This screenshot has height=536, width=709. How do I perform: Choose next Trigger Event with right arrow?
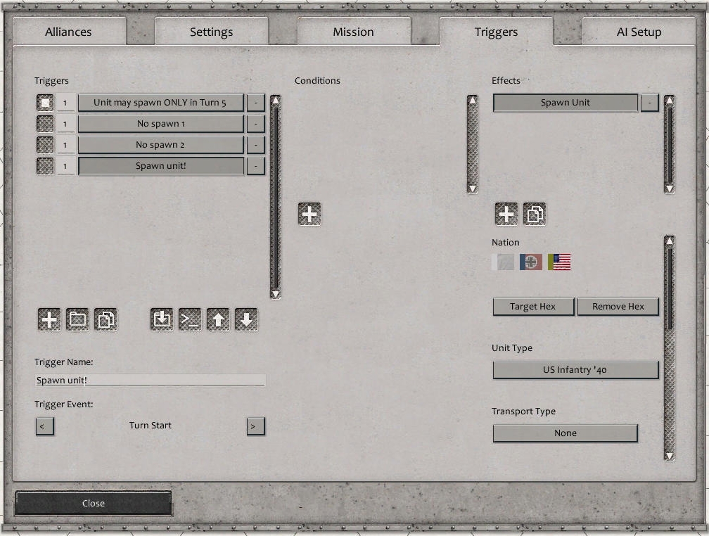tap(255, 426)
